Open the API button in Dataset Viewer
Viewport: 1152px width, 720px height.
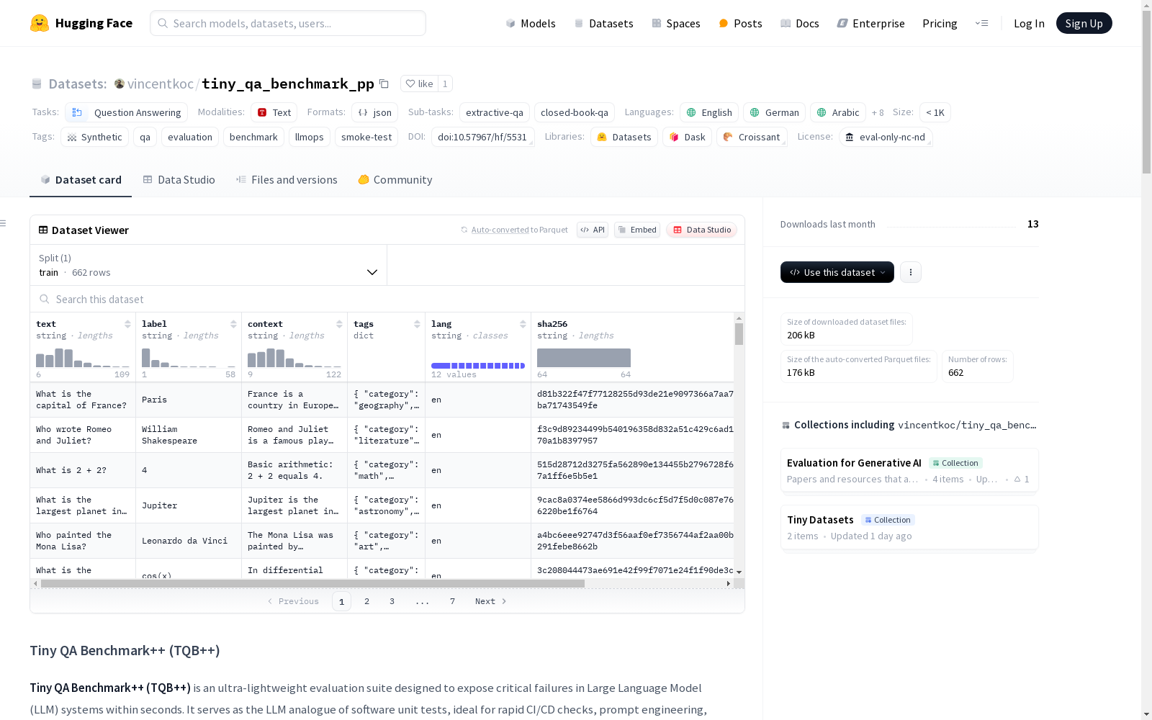(x=593, y=230)
